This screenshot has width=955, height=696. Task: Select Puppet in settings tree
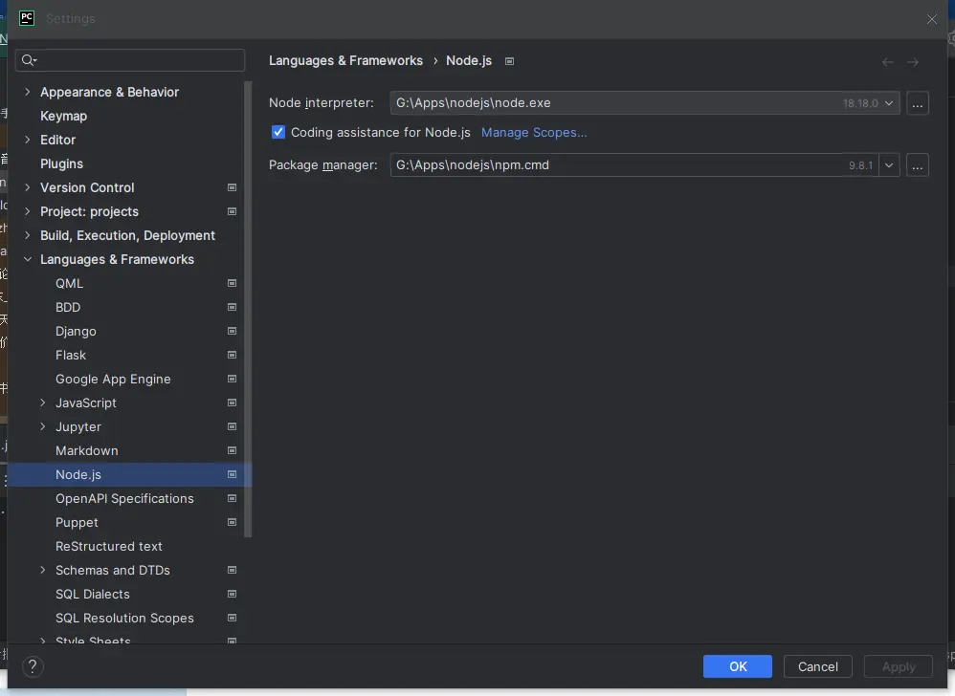pyautogui.click(x=77, y=523)
